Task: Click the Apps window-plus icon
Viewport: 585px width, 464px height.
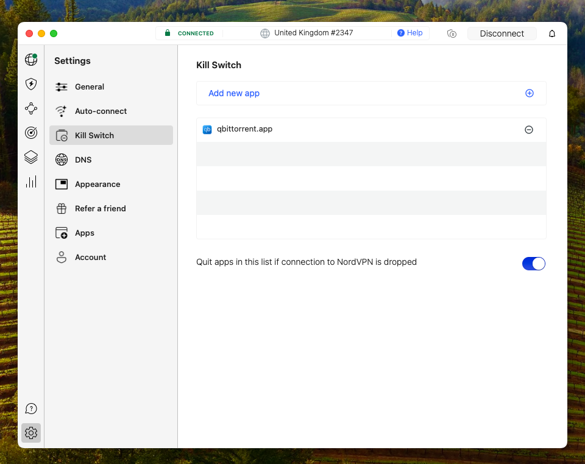Action: [x=62, y=233]
